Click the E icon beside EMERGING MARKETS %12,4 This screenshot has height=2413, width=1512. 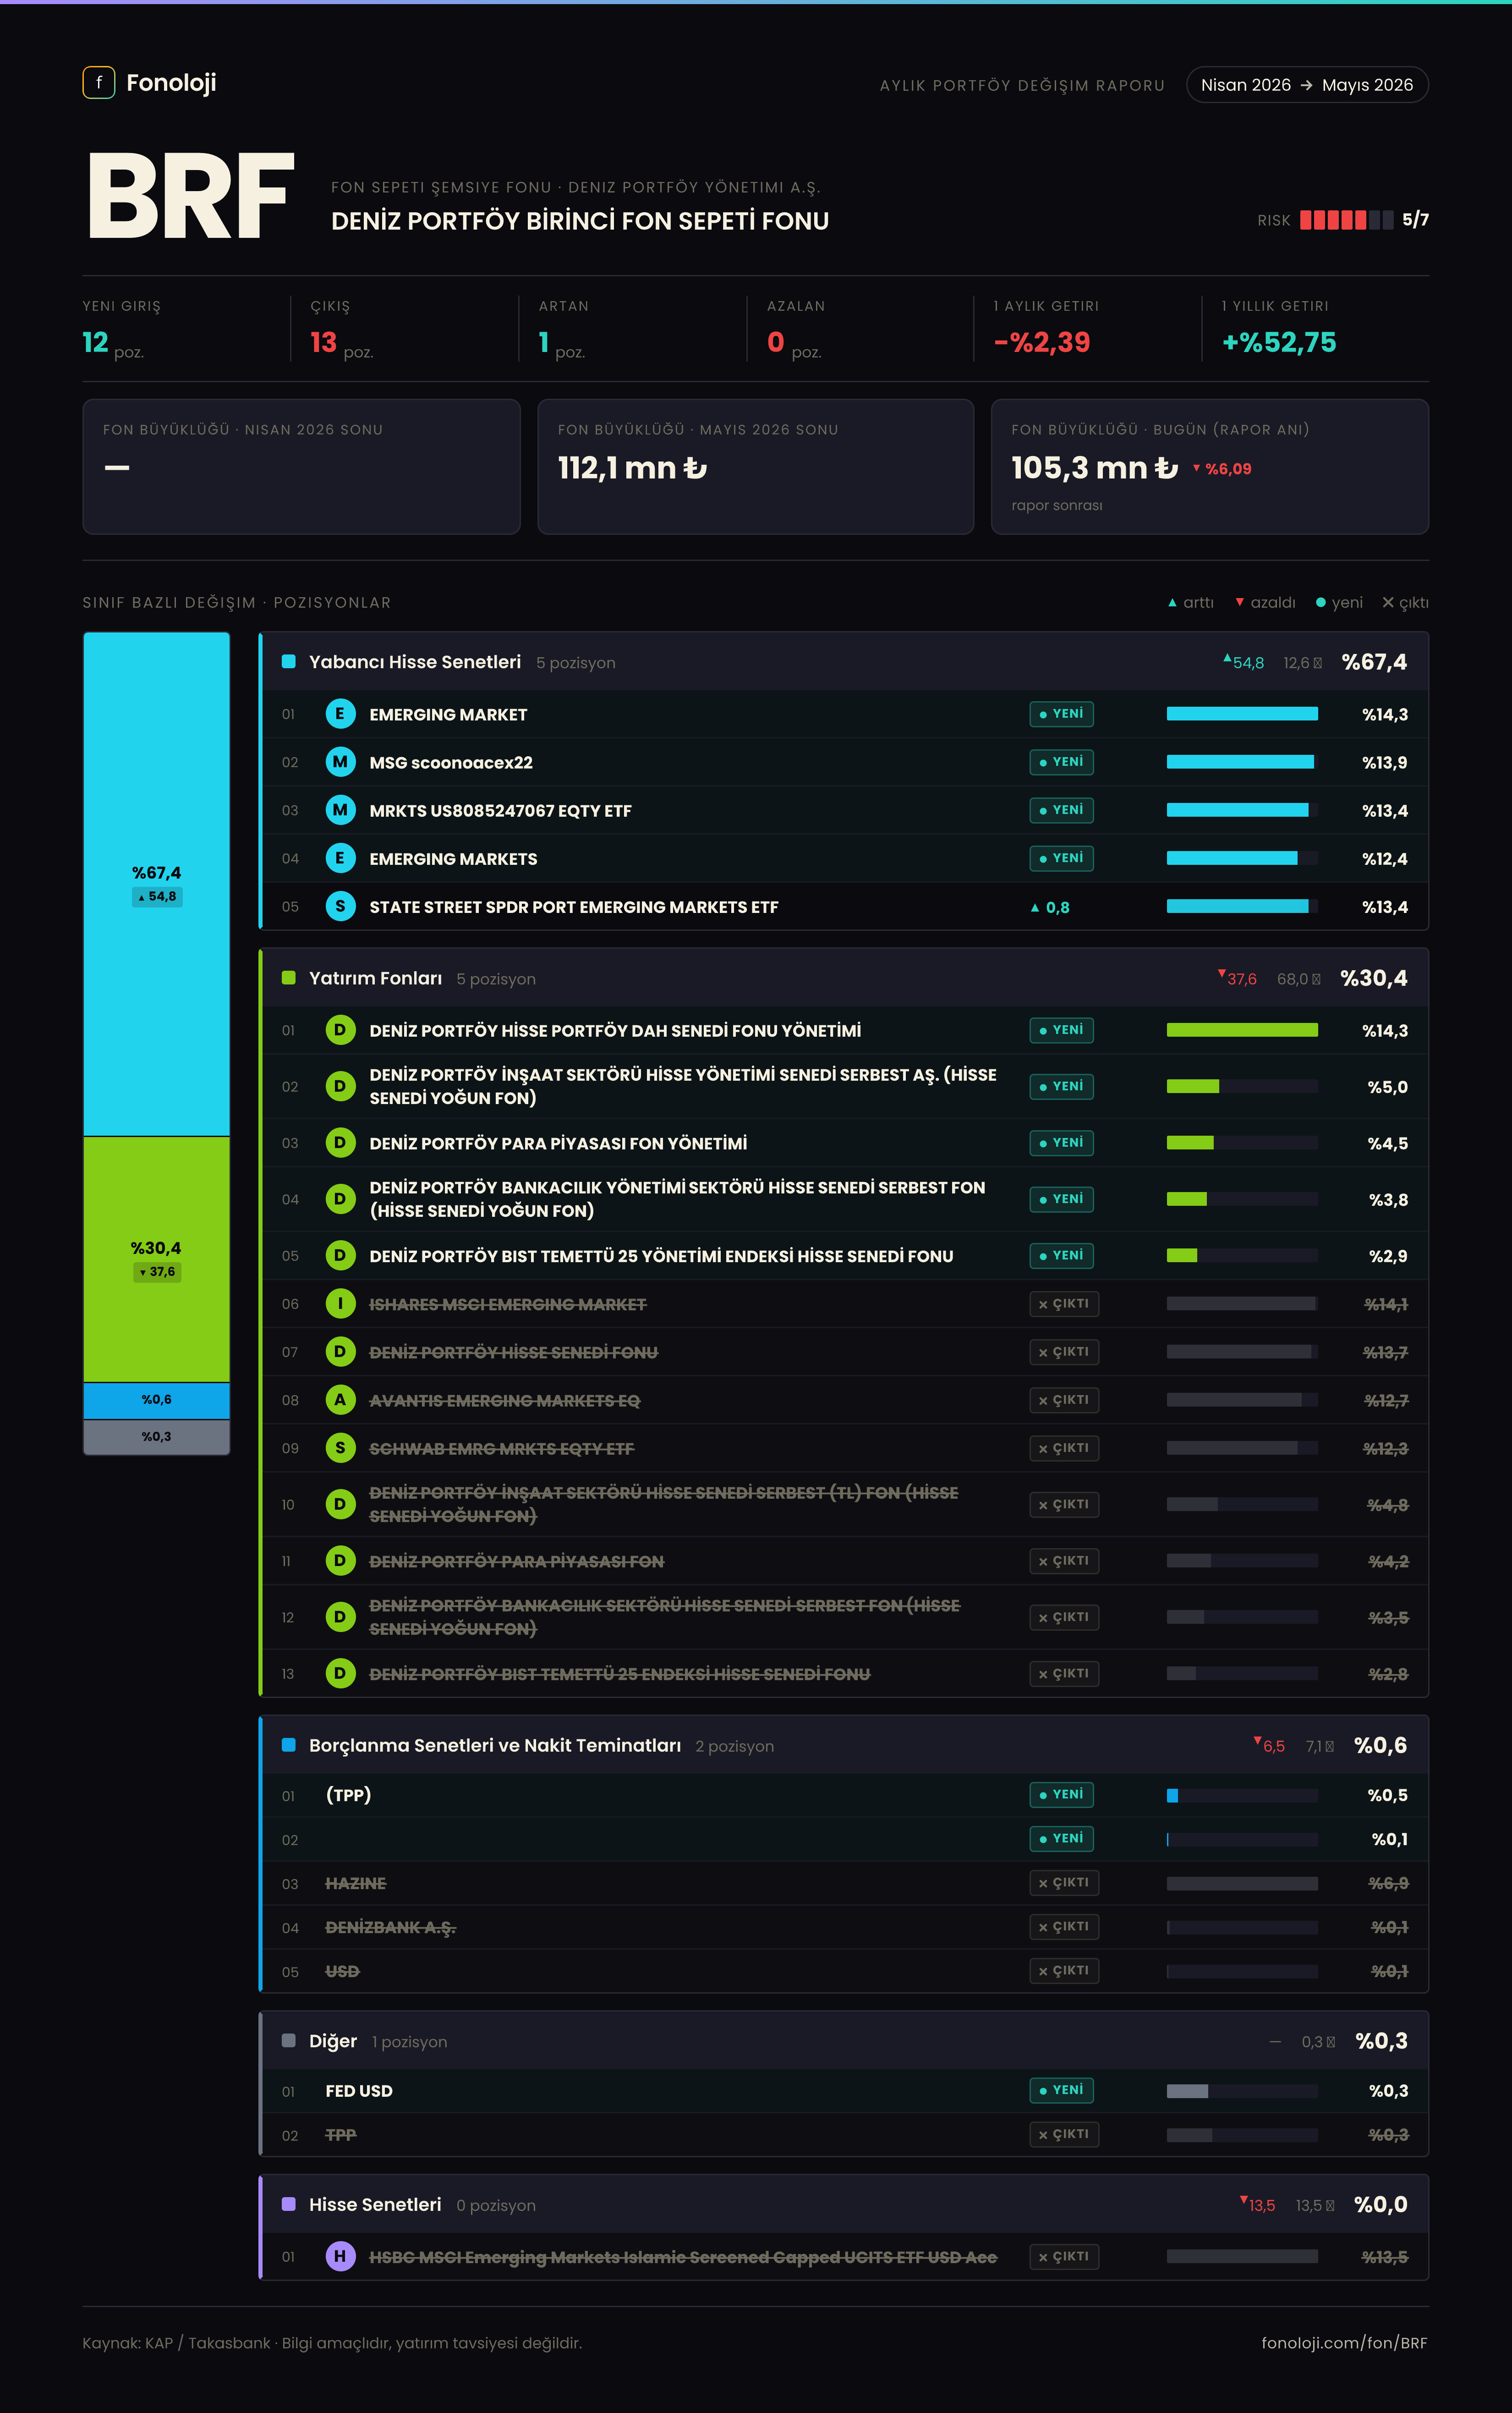click(340, 858)
